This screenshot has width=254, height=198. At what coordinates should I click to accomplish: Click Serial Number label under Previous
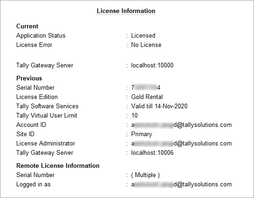point(35,87)
